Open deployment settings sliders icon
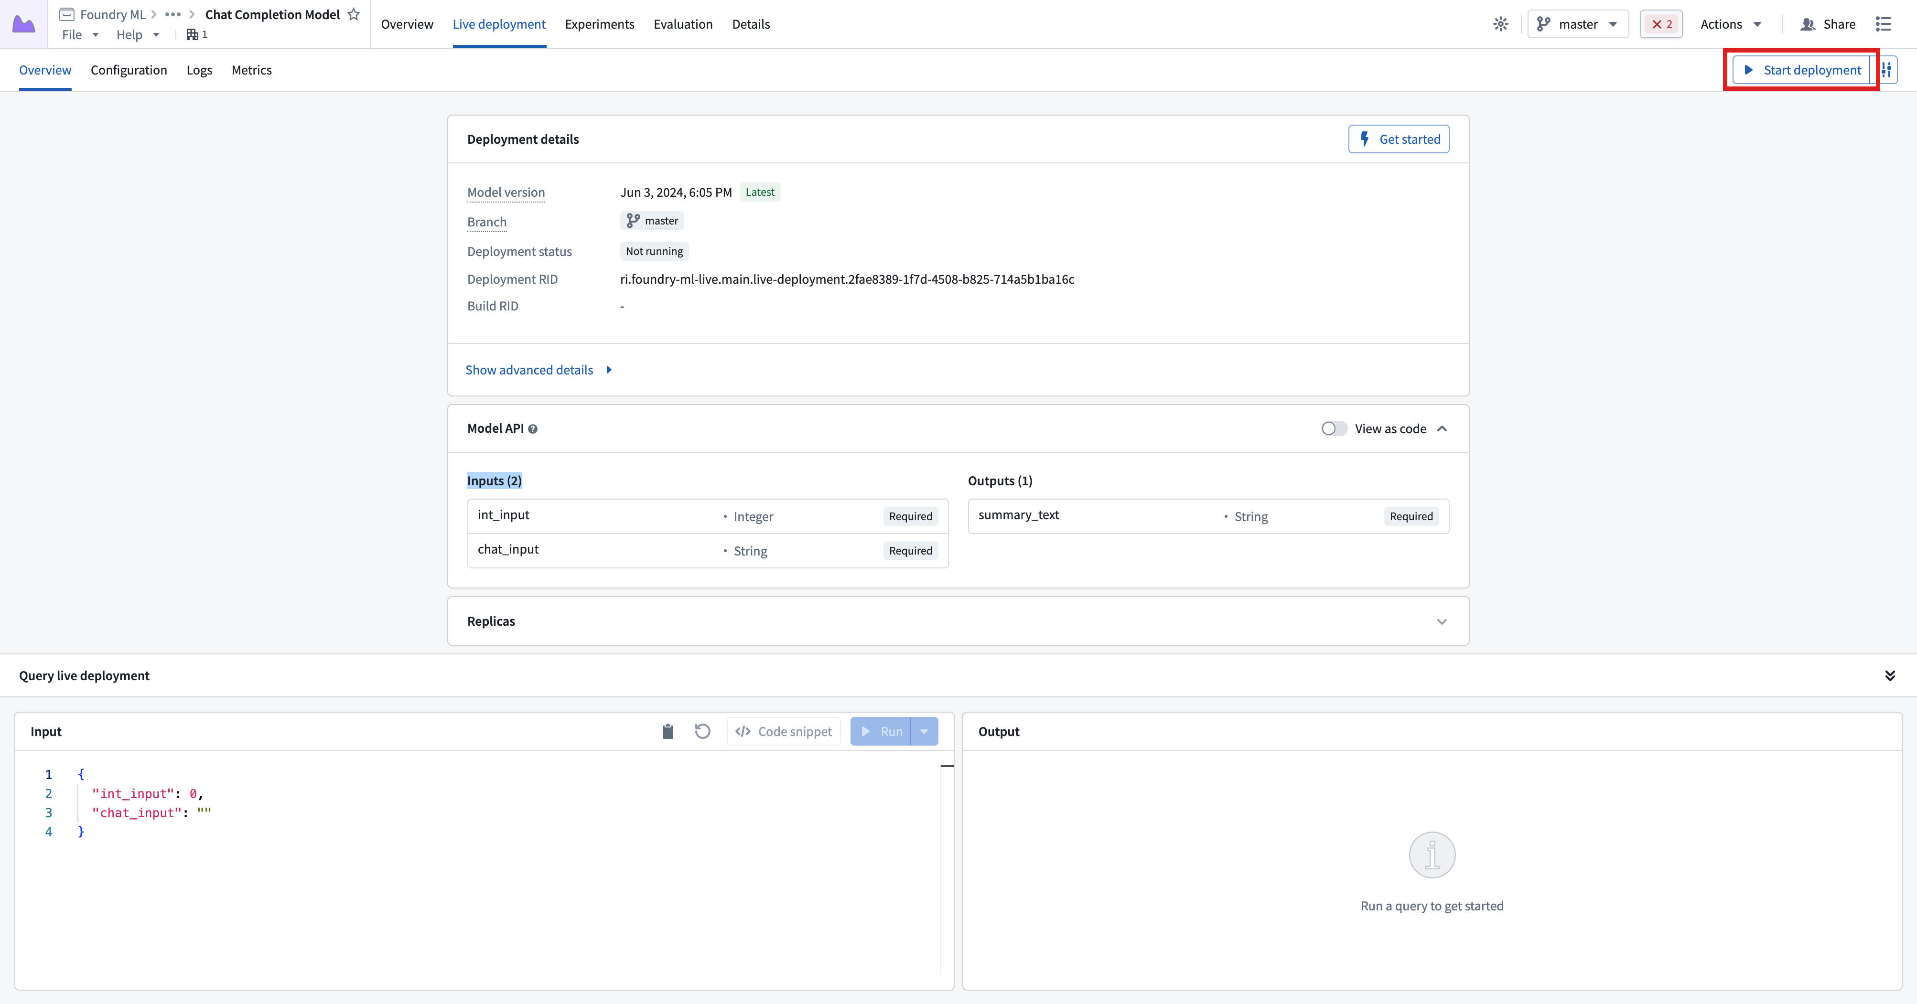This screenshot has width=1917, height=1004. (x=1886, y=70)
